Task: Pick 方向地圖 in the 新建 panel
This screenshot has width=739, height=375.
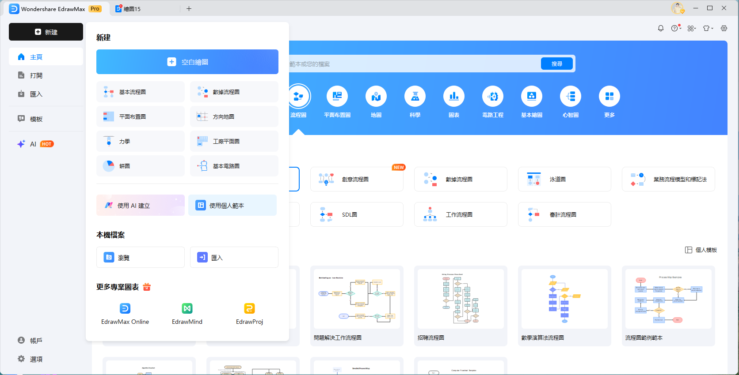Action: [234, 116]
